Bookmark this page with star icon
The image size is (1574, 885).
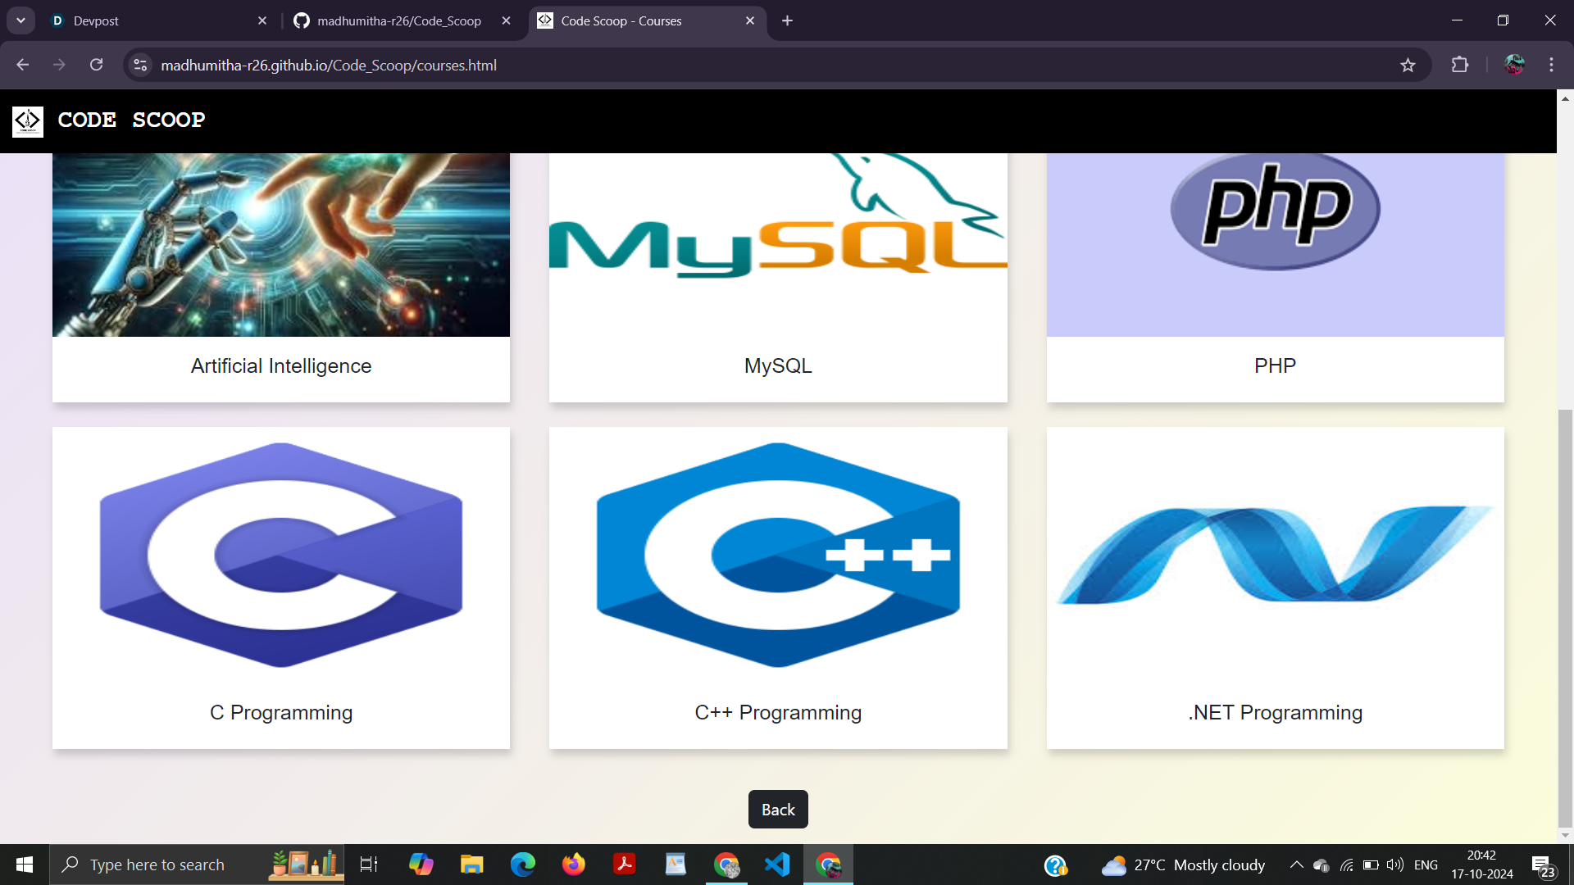point(1408,66)
